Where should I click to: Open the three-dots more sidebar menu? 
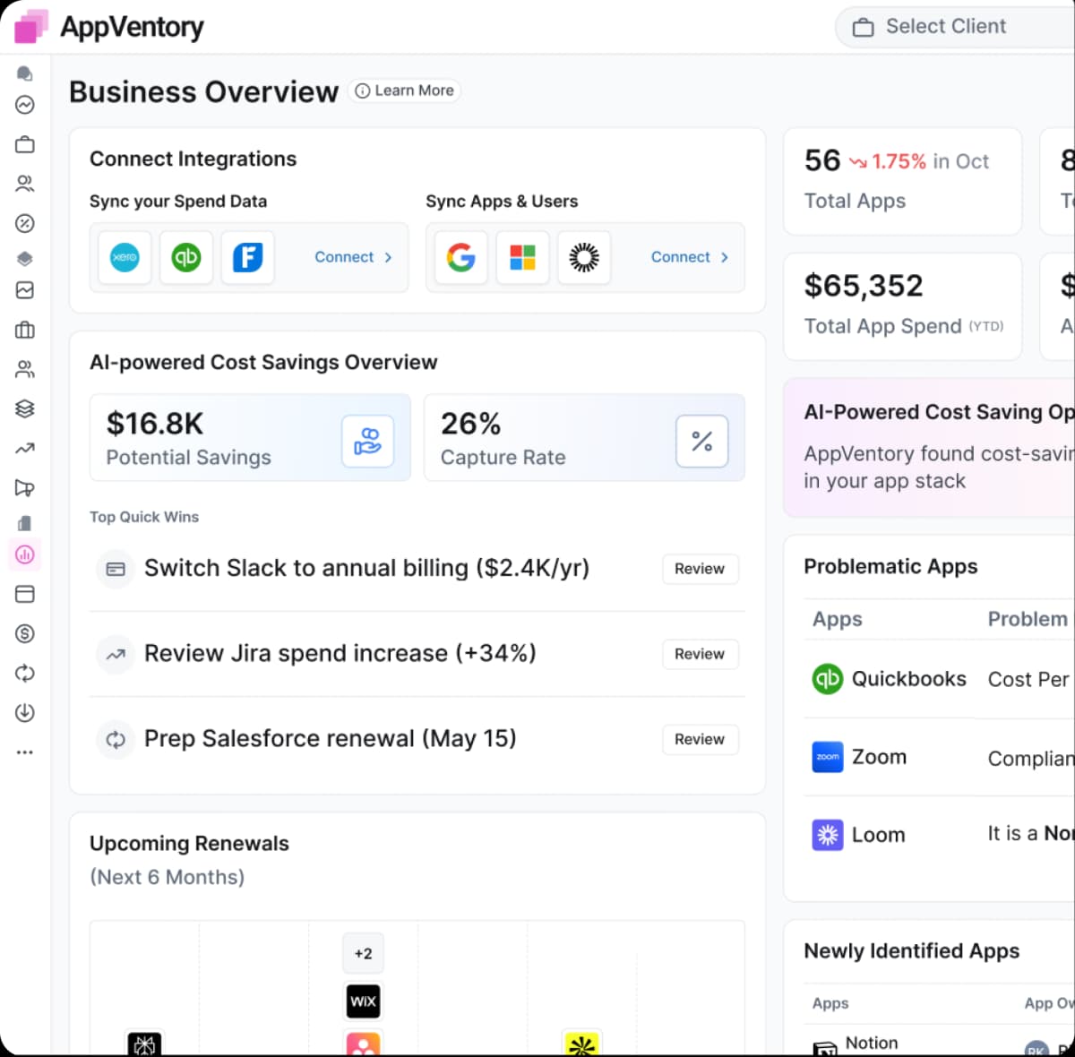coord(25,752)
